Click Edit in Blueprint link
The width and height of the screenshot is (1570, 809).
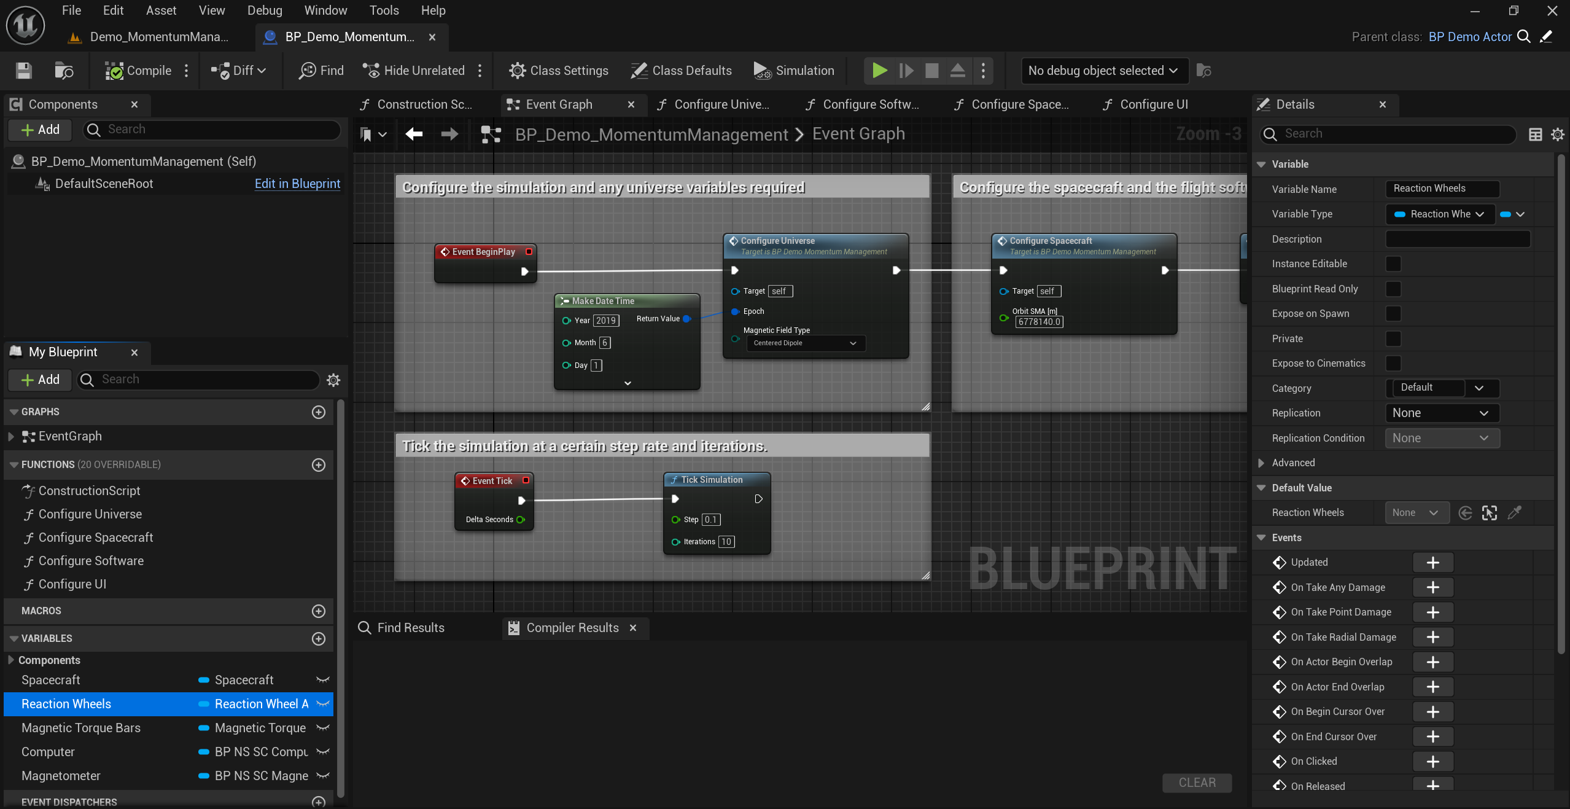[297, 184]
